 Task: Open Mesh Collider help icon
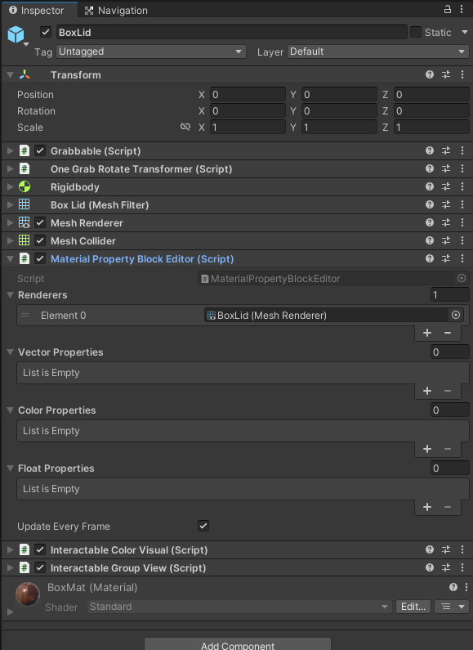[x=430, y=240]
